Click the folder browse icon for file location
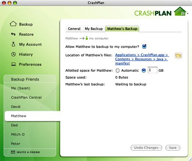 [178, 56]
